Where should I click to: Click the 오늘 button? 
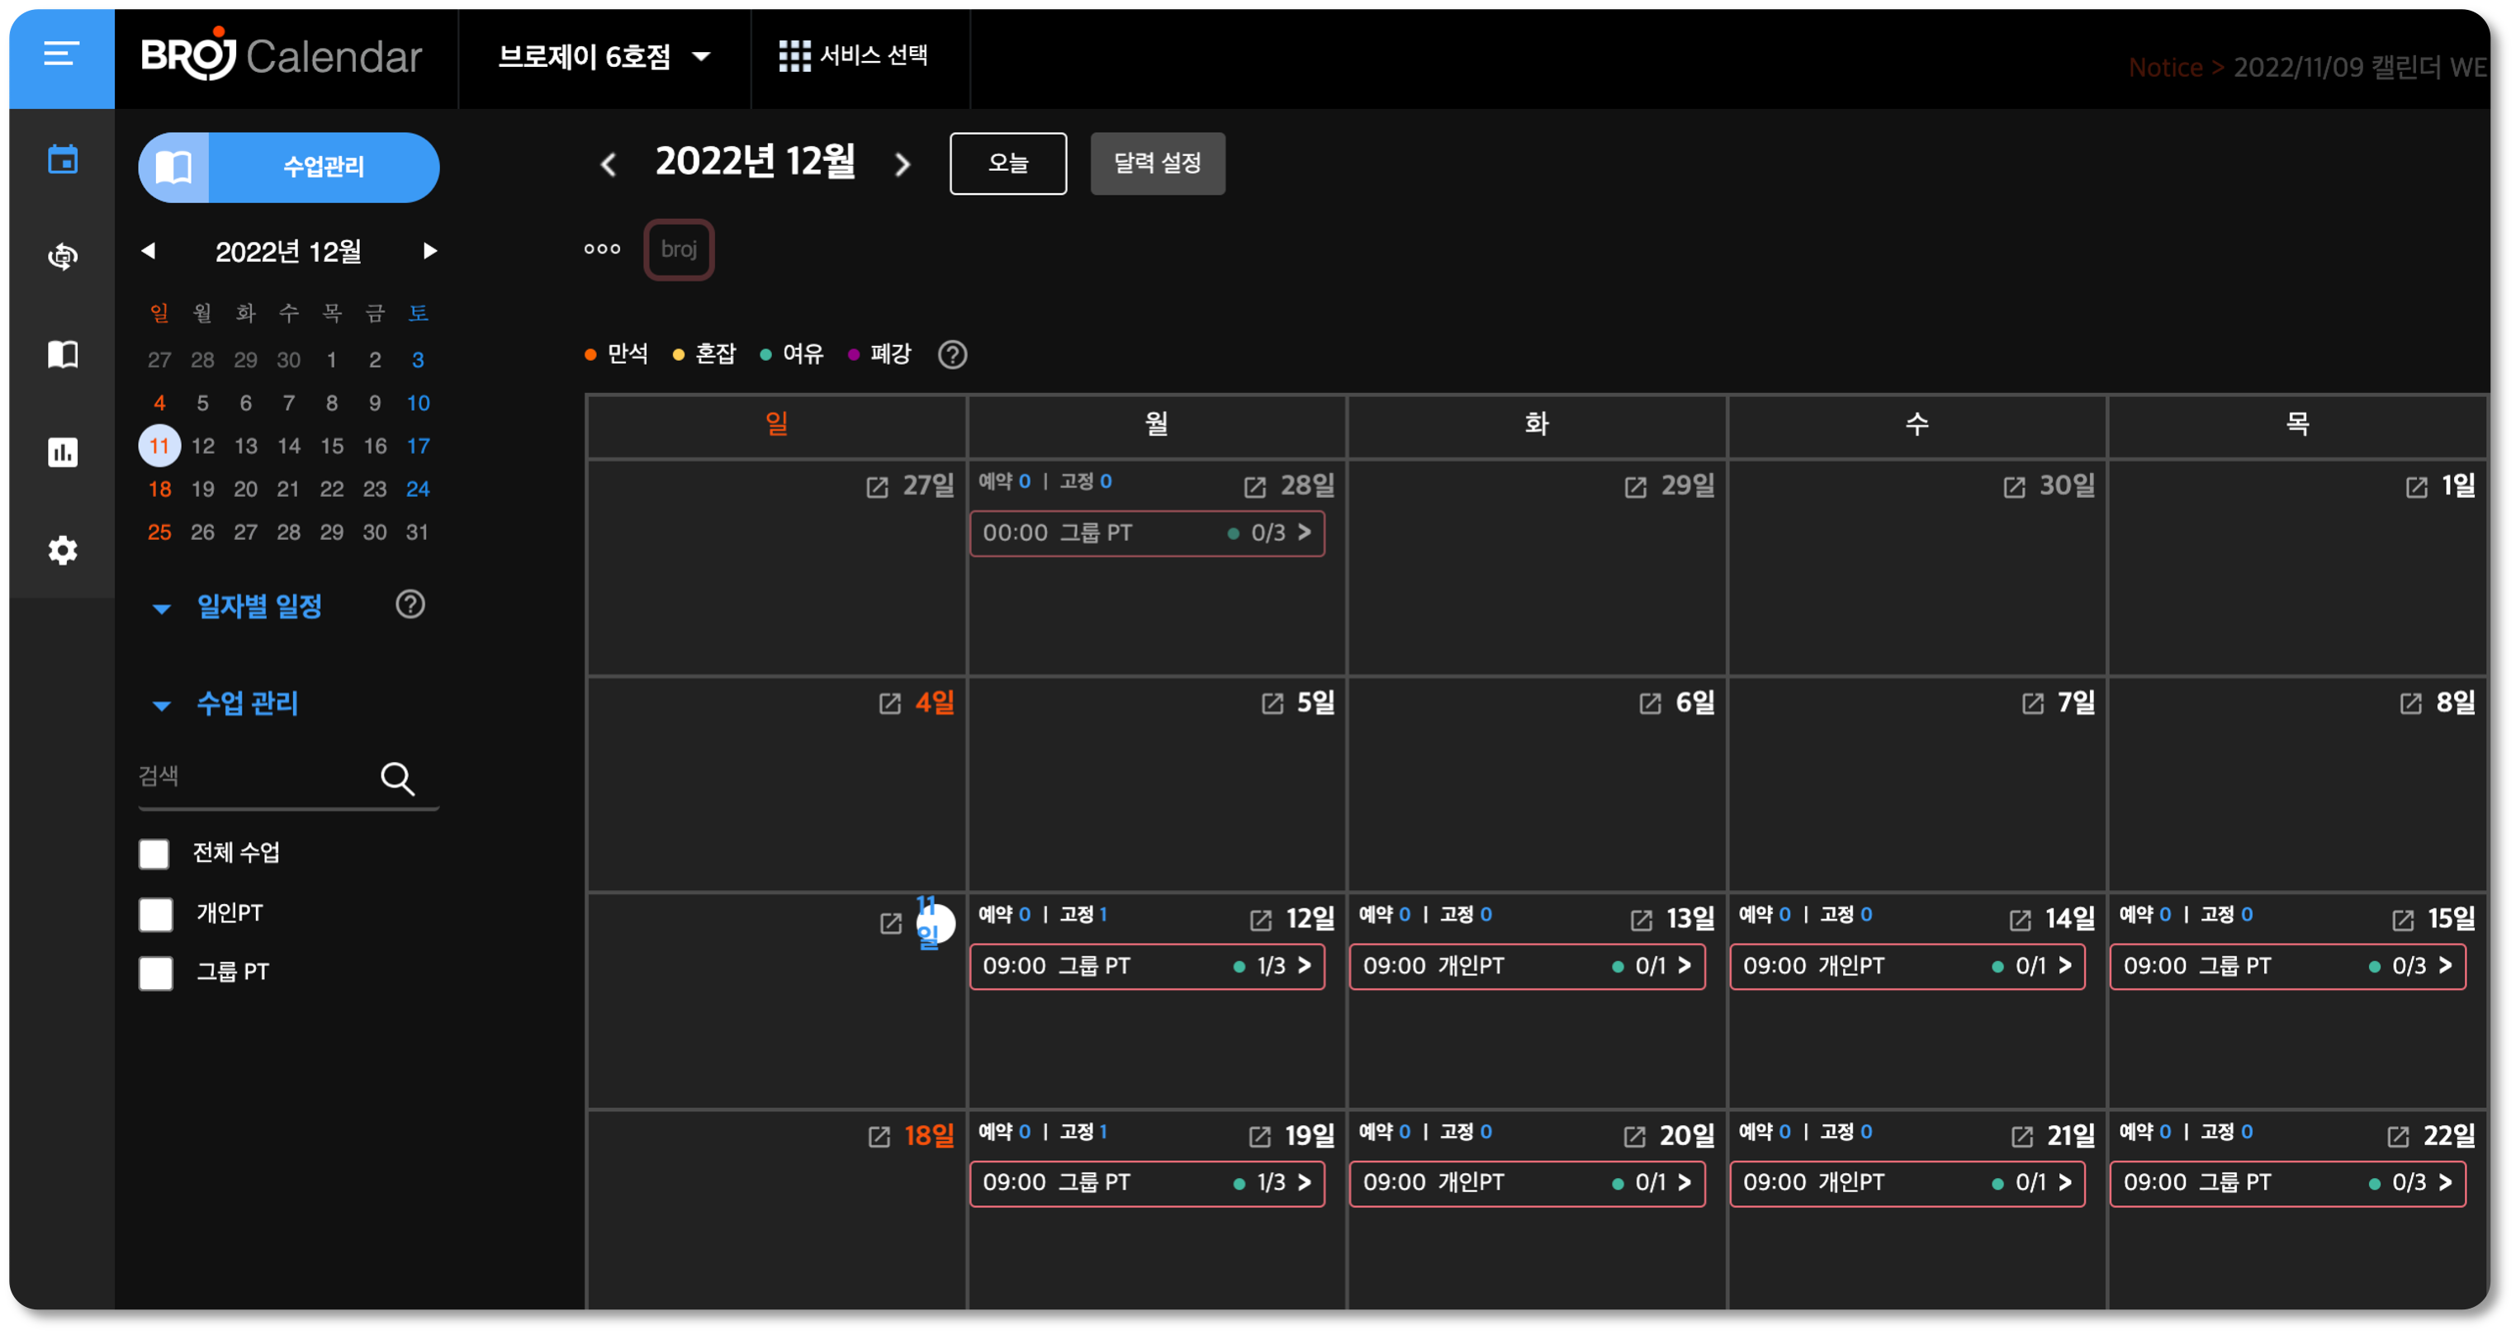pos(1007,163)
